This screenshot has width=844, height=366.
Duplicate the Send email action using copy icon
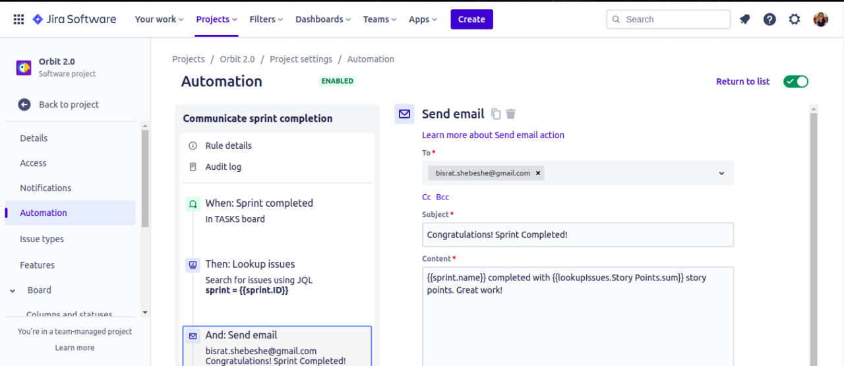[x=496, y=114]
